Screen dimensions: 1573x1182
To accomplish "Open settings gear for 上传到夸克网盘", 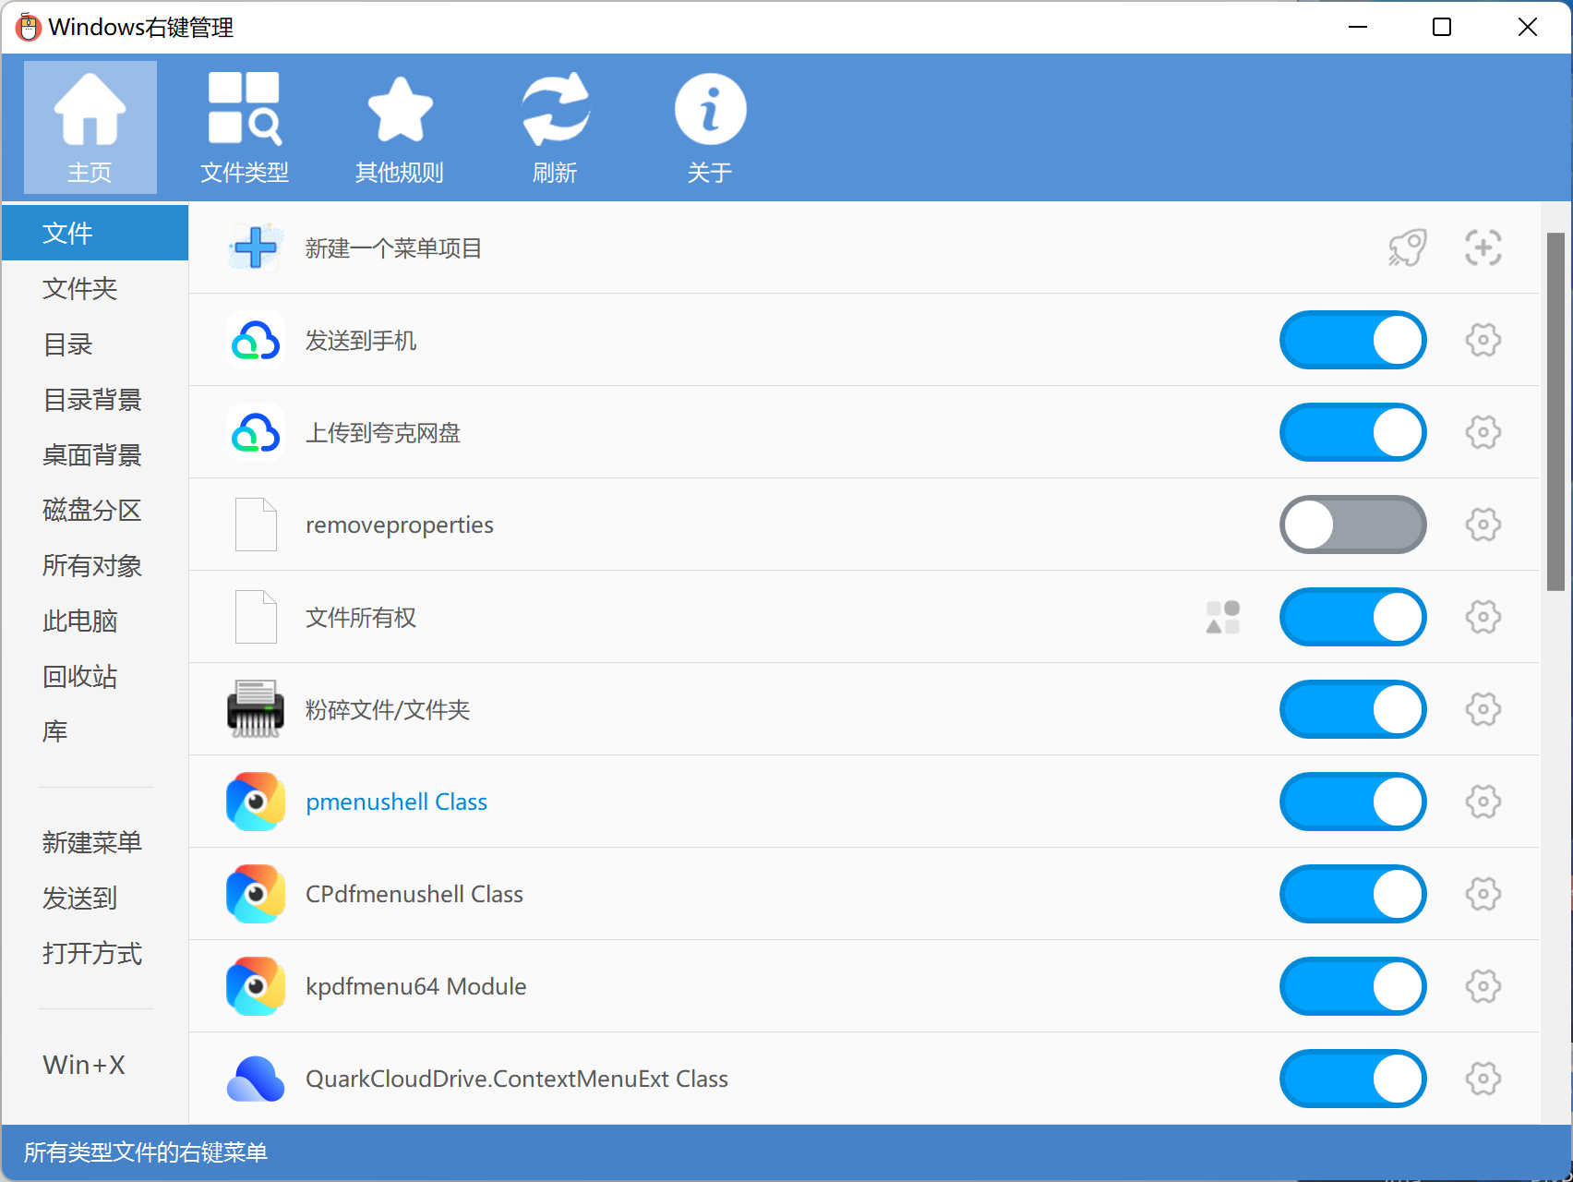I will tap(1483, 432).
